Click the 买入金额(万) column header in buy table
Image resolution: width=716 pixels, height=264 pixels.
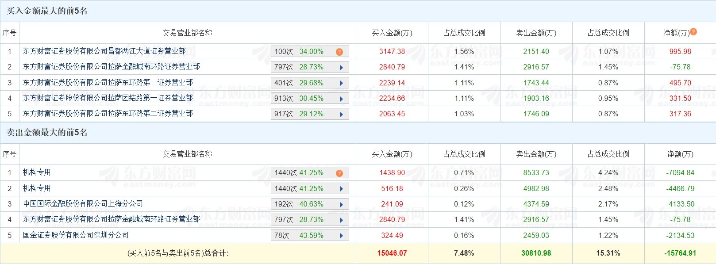[x=392, y=33]
